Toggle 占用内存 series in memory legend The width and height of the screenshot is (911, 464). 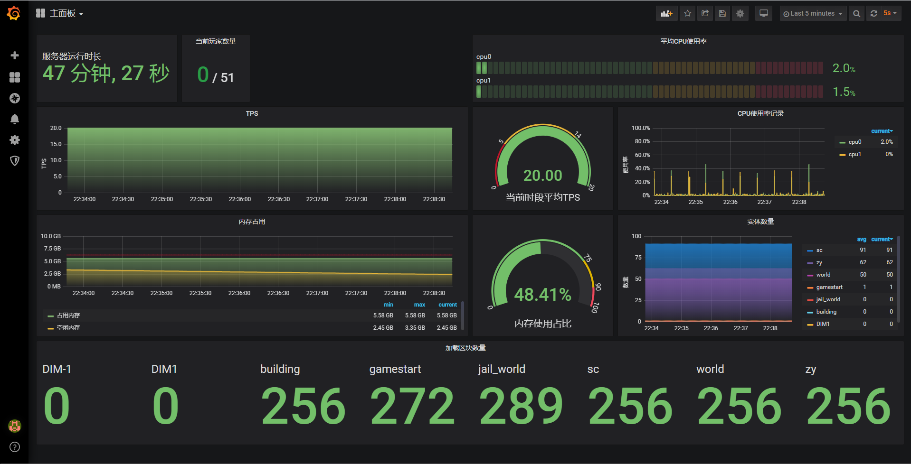pos(68,316)
